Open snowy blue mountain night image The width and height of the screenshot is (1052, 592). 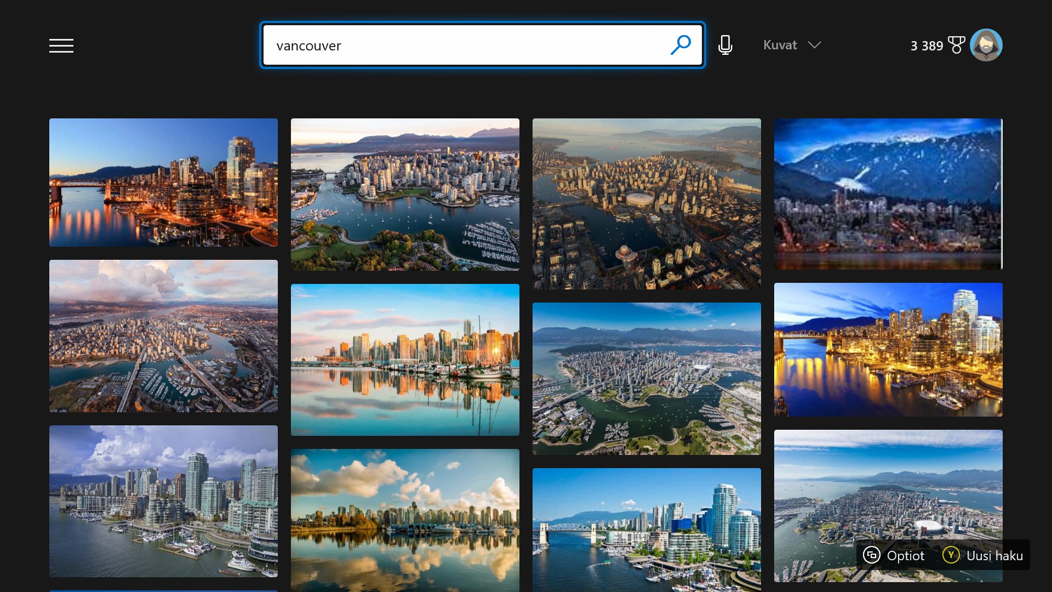click(888, 193)
